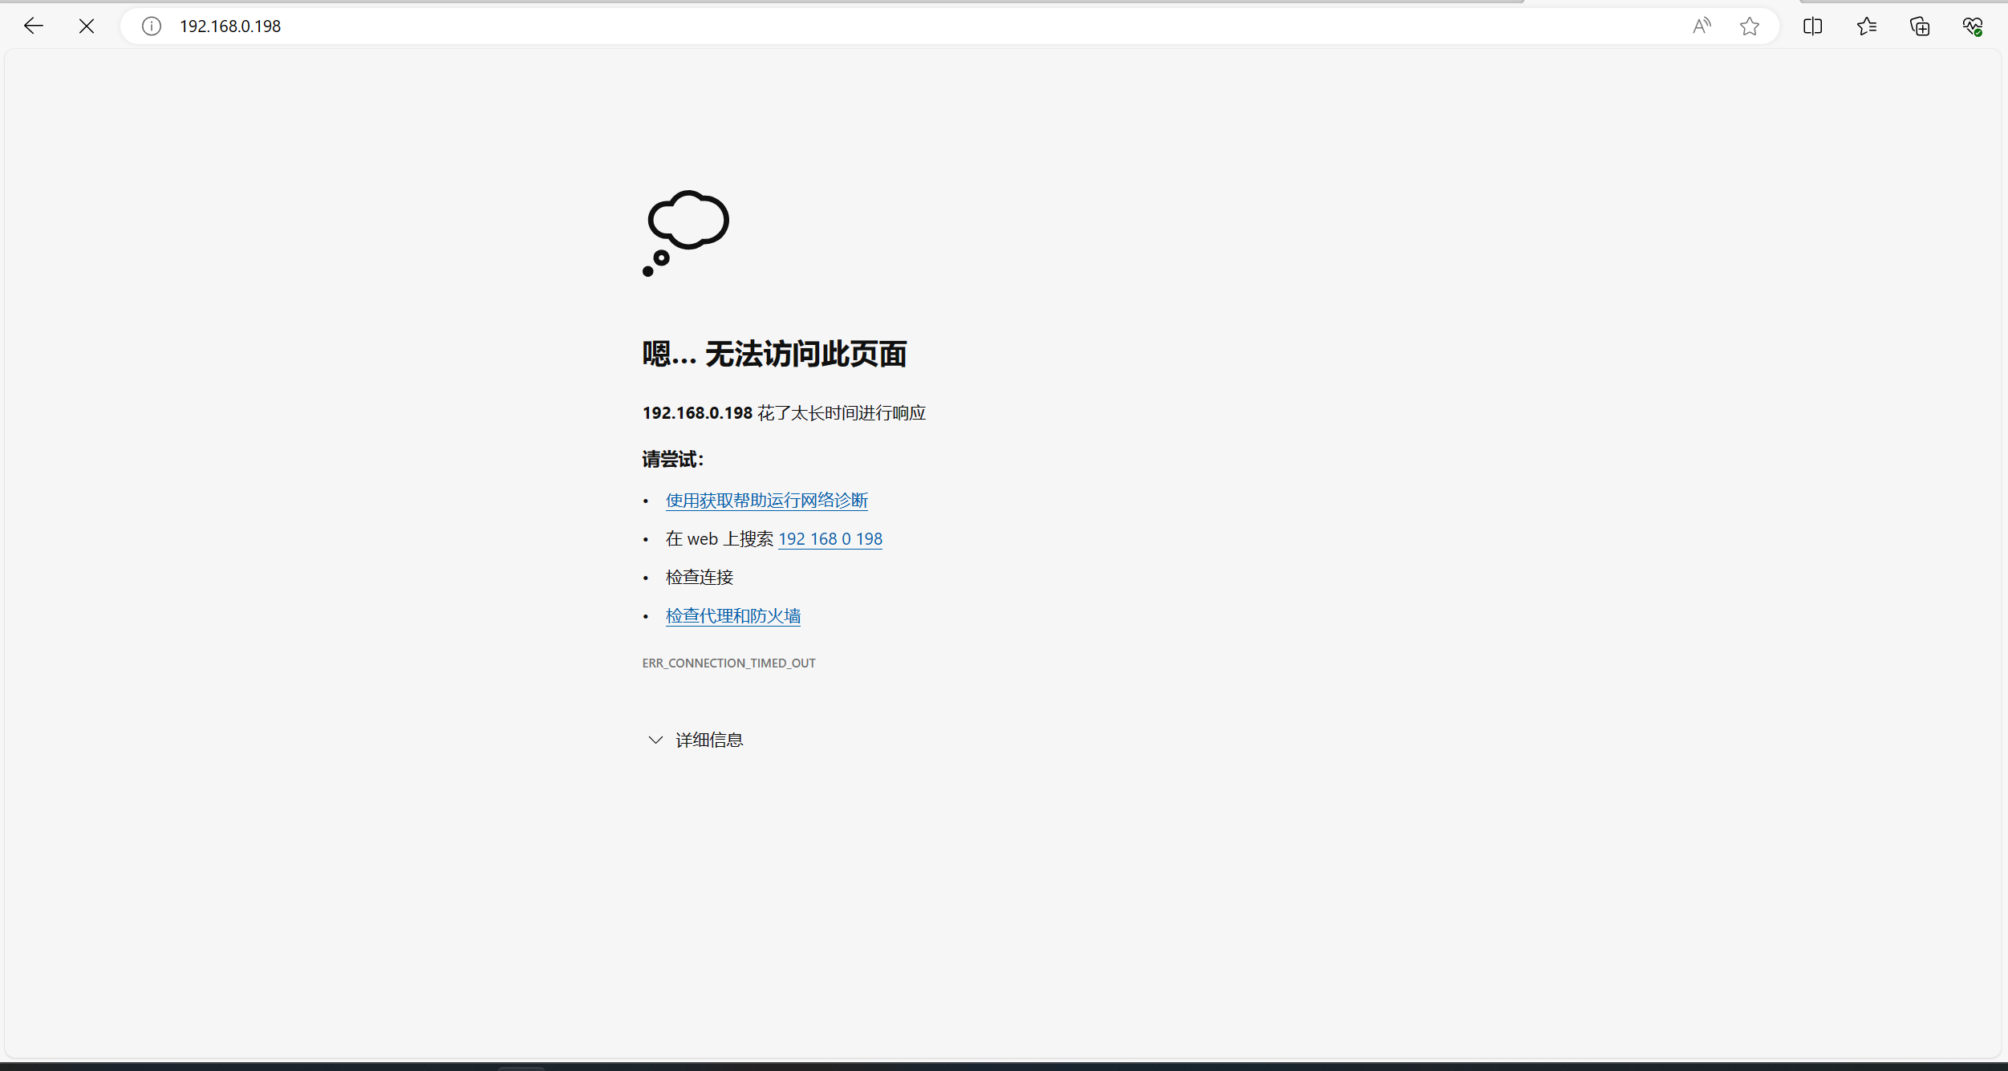Open Read Aloud from the address bar

click(x=1702, y=26)
